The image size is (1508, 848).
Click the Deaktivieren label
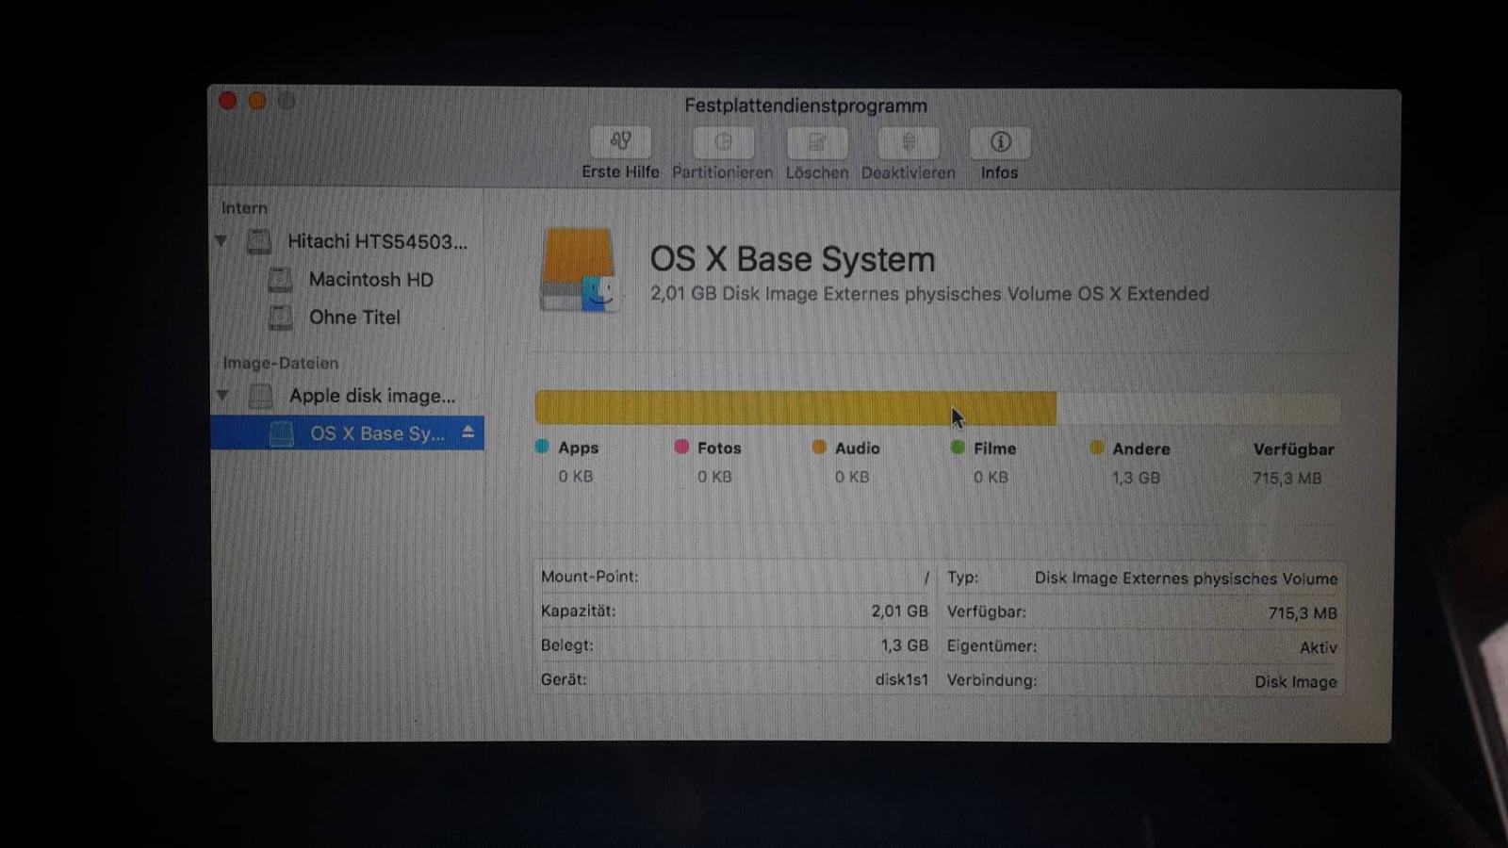909,173
